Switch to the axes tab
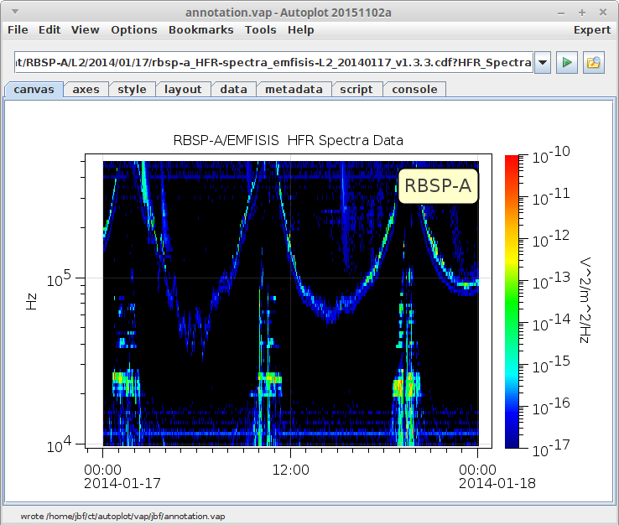619x525 pixels. 86,90
